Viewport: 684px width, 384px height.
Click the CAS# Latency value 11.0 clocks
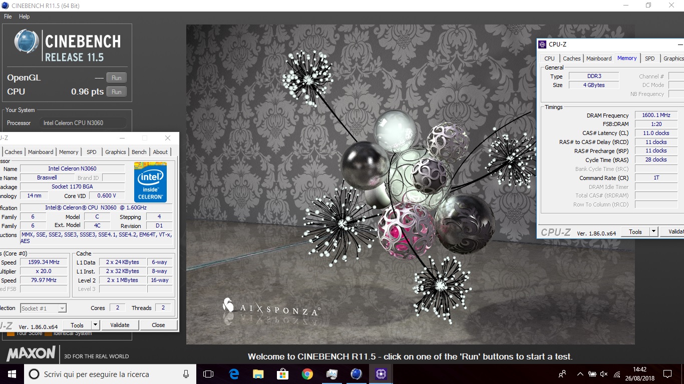[x=656, y=133]
